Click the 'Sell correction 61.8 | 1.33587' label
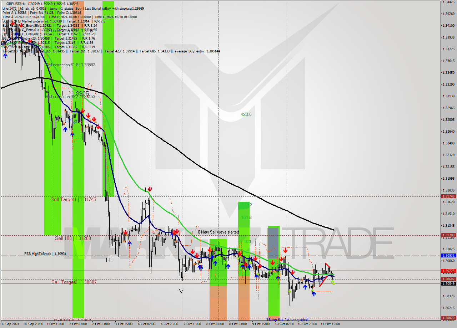457x328 pixels. tap(70, 65)
